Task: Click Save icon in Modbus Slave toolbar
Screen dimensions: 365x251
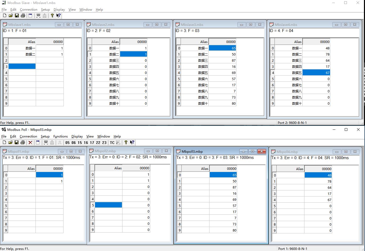Action: (17, 16)
